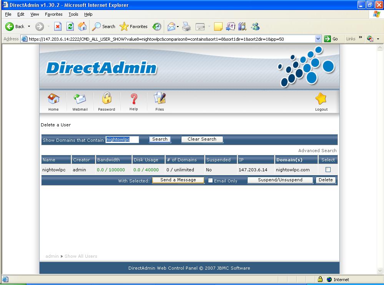Expand the address bar URL dropdown
The width and height of the screenshot is (384, 285).
[x=318, y=39]
